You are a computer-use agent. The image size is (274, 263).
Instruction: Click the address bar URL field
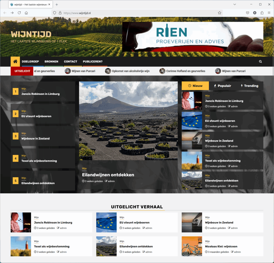[134, 13]
